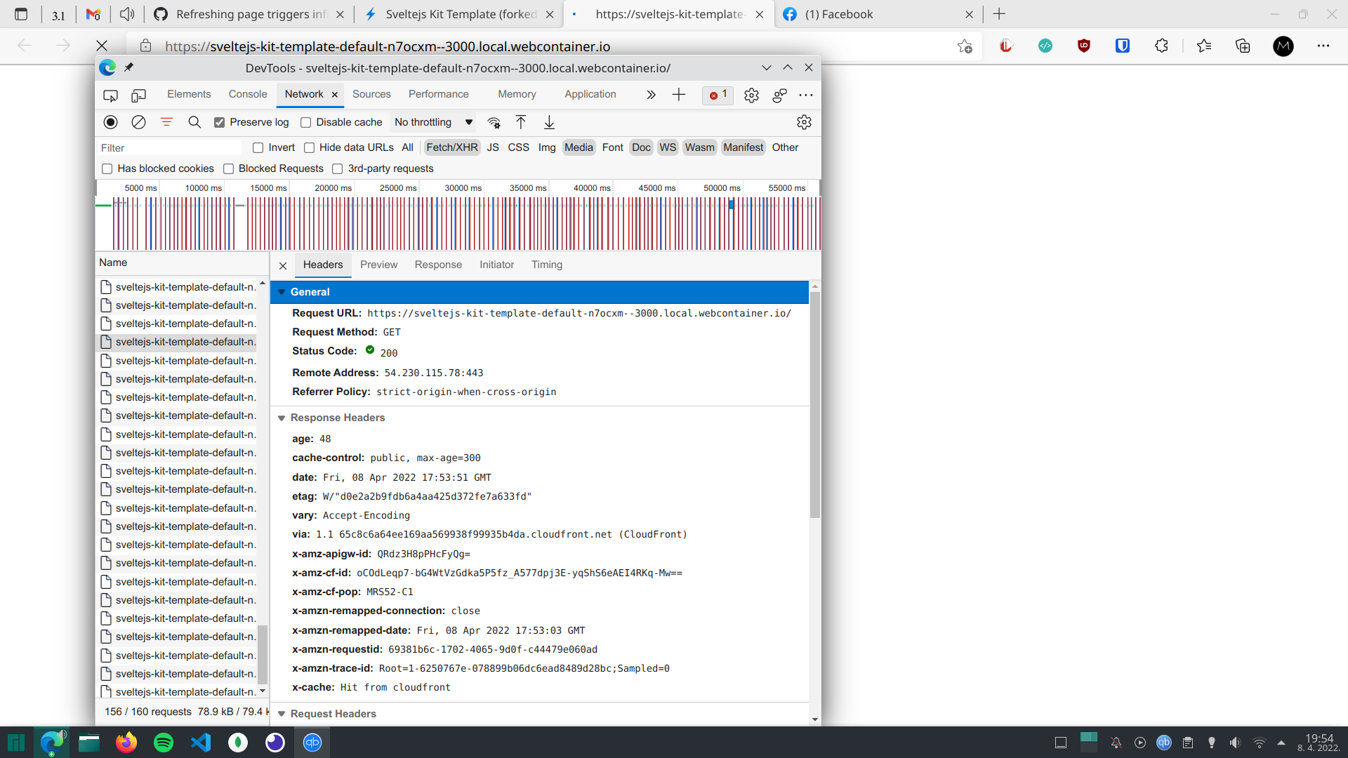Screen dimensions: 1348x758
Task: Select the device emulation toggle icon
Action: [x=138, y=95]
